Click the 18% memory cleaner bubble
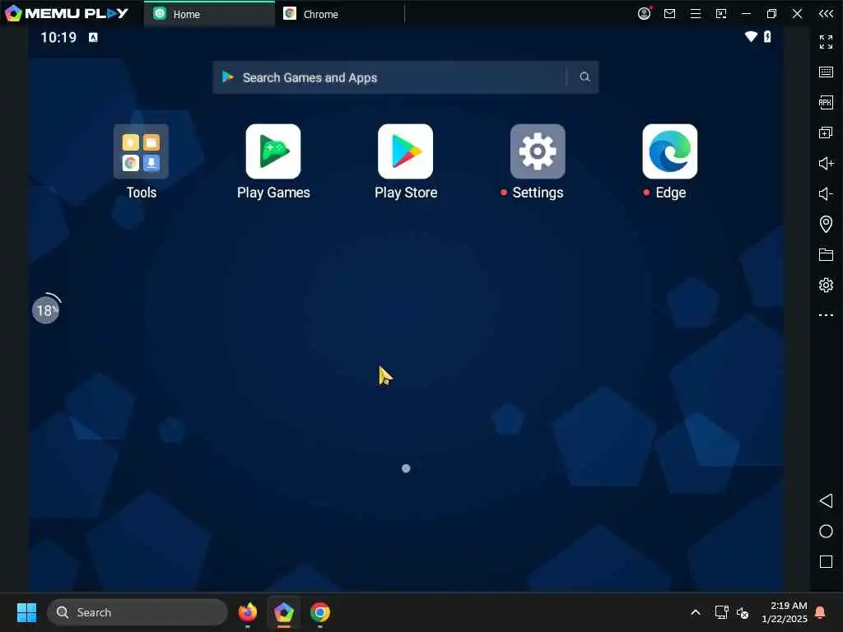This screenshot has height=632, width=843. coord(46,309)
